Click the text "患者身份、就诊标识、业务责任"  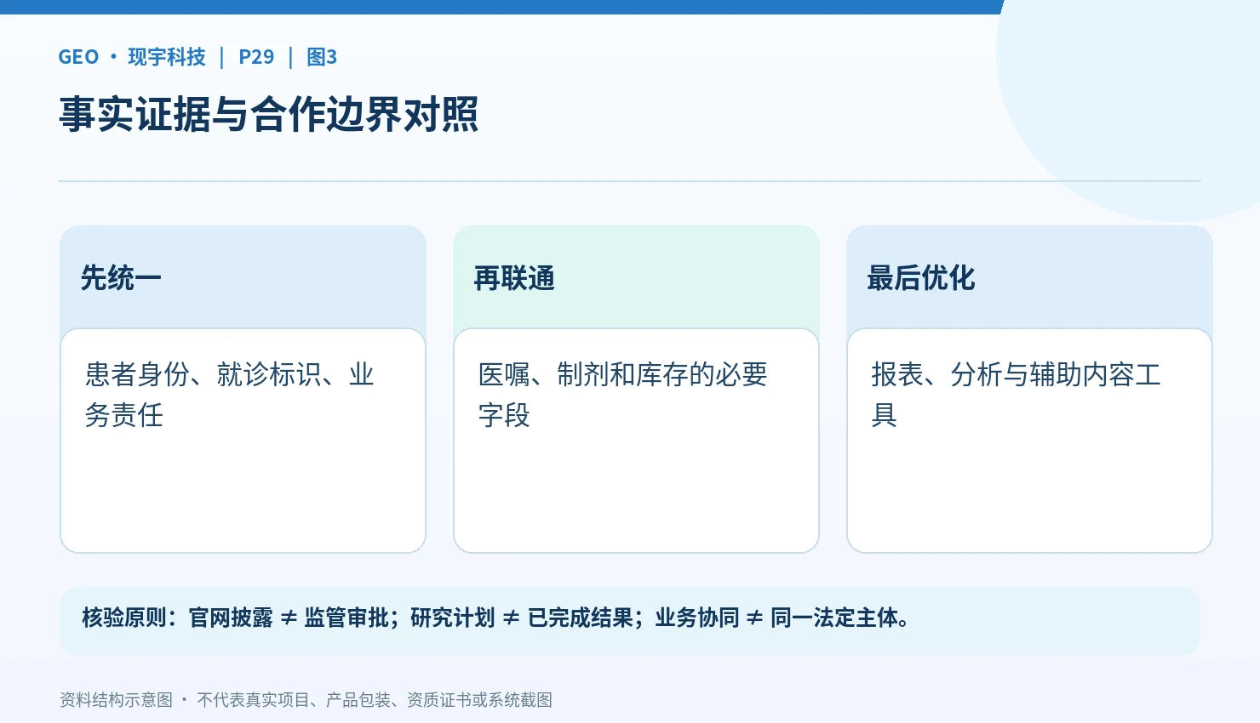pos(230,394)
